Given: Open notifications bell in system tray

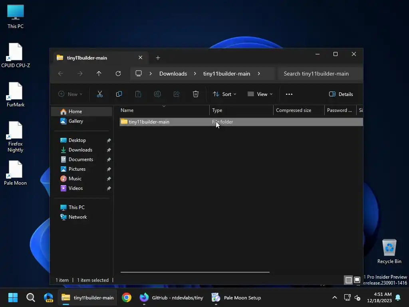Looking at the screenshot, I should [398, 297].
